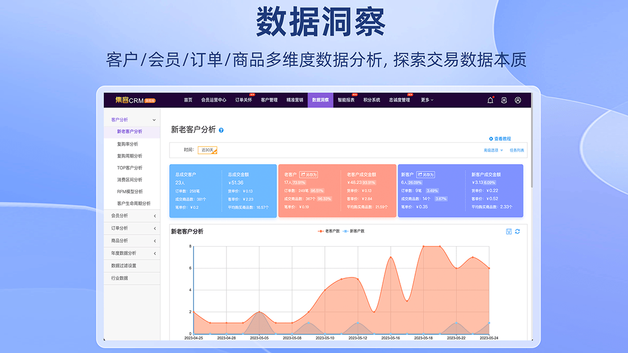The width and height of the screenshot is (628, 353).
Task: Click 另存为 button on 新客户 card
Action: pos(426,175)
